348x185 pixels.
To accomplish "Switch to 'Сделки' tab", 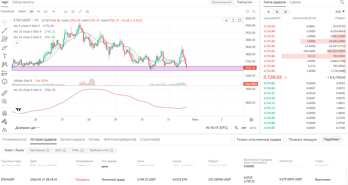I will point(295,2).
